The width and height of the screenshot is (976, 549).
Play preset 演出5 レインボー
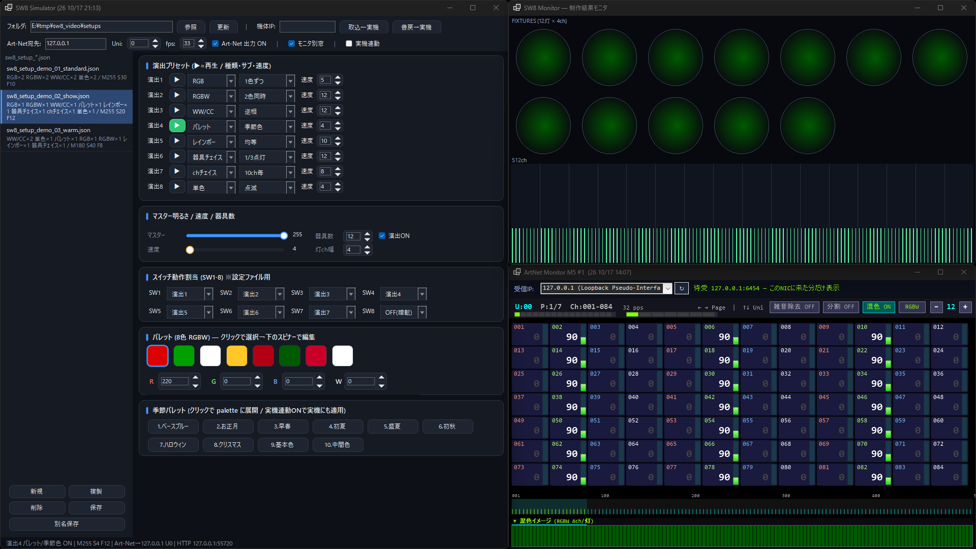point(176,141)
